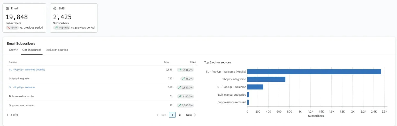397x126 pixels.
Task: Click the Trend column header
Action: click(x=193, y=62)
